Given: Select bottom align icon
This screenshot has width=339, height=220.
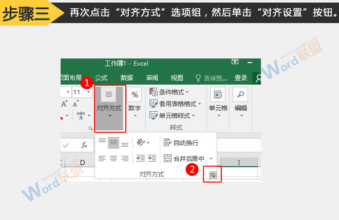Looking at the screenshot, I should click(x=125, y=143).
